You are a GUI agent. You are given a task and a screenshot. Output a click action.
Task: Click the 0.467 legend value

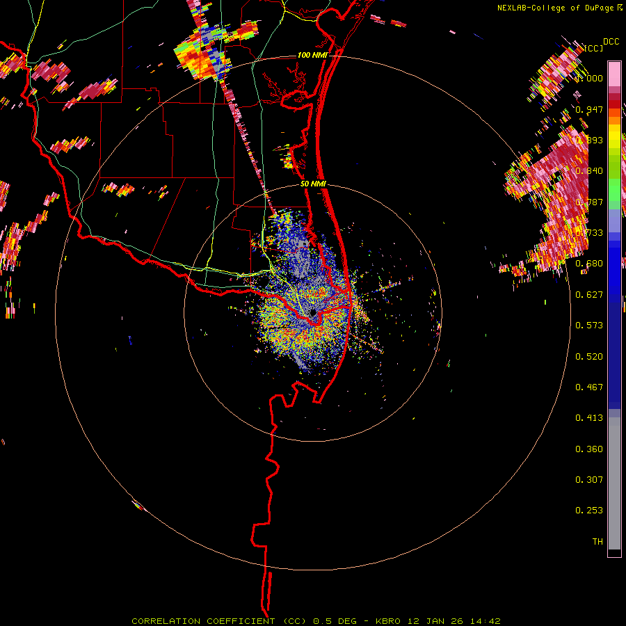coord(589,387)
